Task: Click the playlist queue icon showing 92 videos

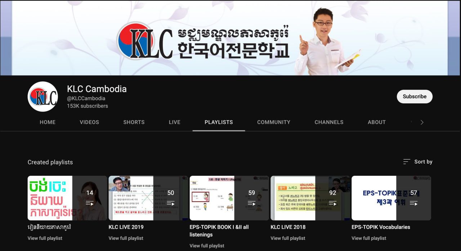Action: click(332, 203)
